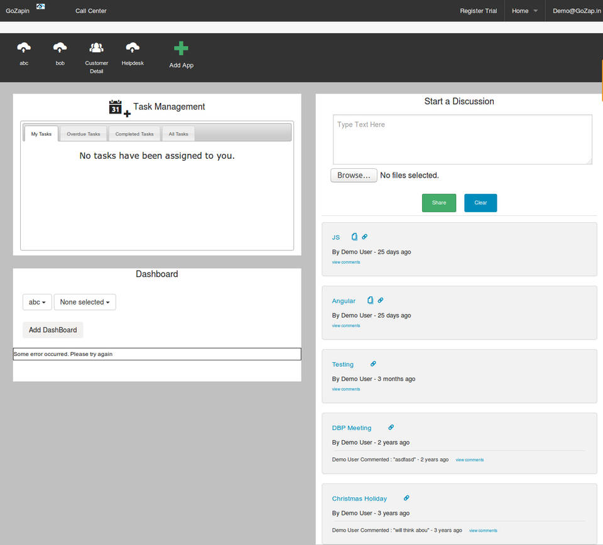This screenshot has height=545, width=603.
Task: Select the All Tasks tab
Action: tap(178, 134)
